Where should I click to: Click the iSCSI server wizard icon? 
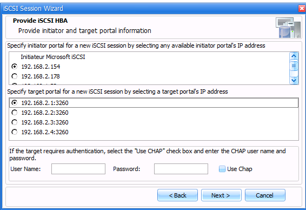point(288,28)
